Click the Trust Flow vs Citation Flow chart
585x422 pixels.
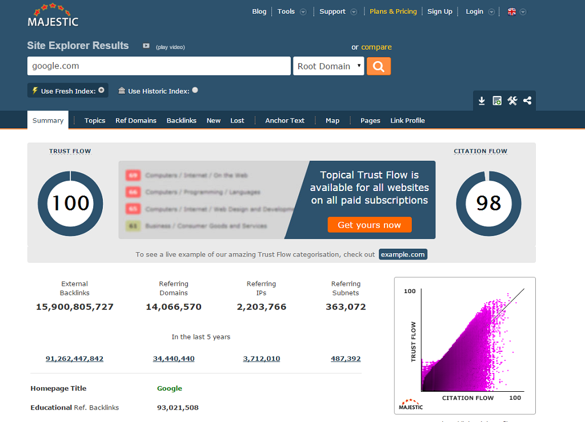tap(465, 346)
